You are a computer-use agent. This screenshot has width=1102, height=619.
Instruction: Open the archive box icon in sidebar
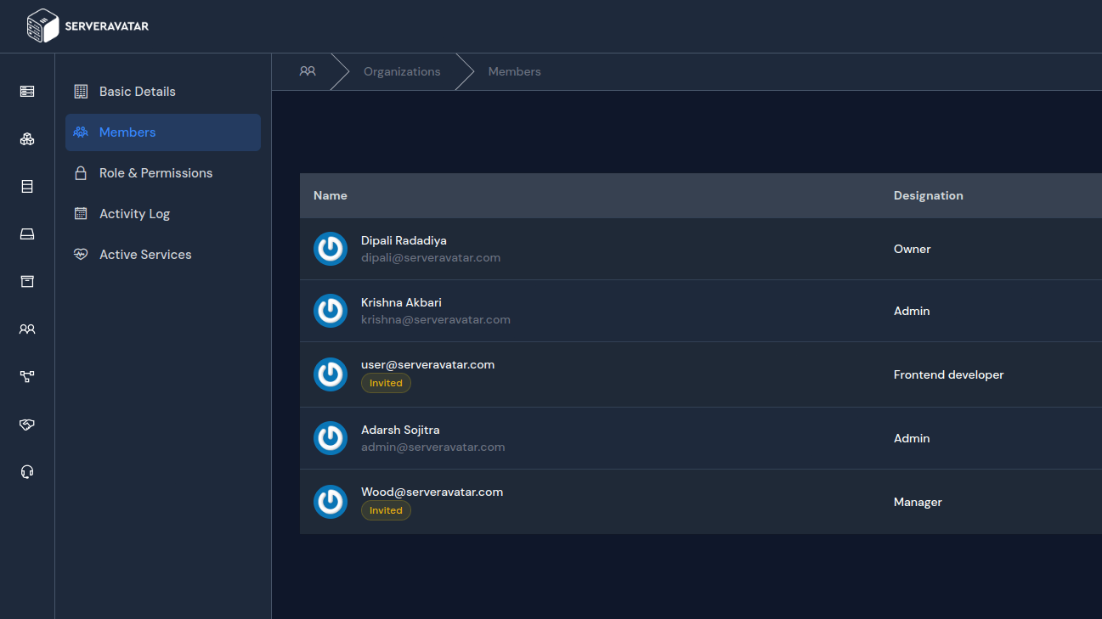point(27,282)
